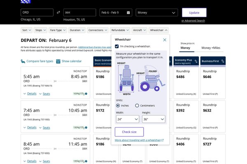The width and height of the screenshot is (247, 164).
Task: Close the Wheelchair popup with X
Action: [x=165, y=40]
